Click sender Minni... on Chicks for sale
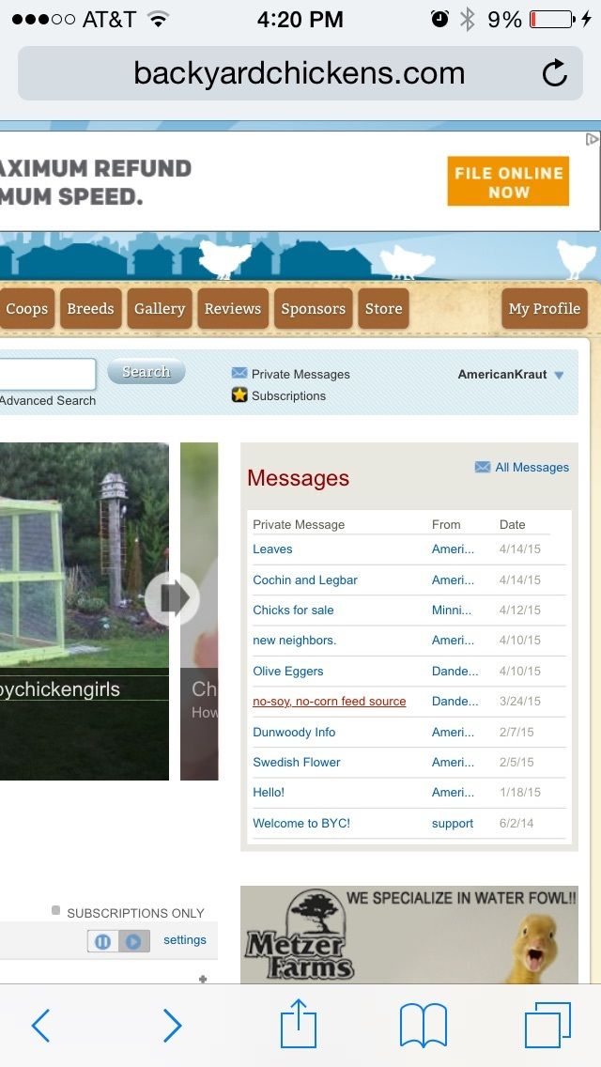 452,610
